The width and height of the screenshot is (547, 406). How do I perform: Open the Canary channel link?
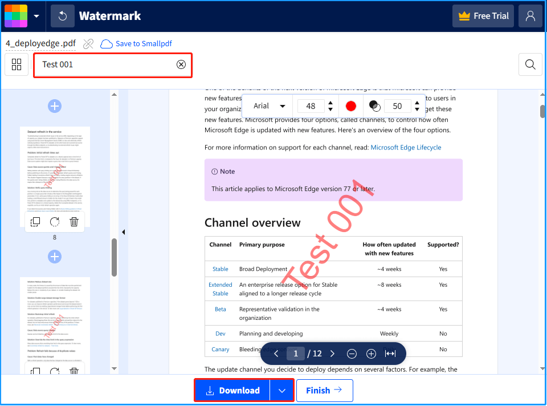(220, 350)
